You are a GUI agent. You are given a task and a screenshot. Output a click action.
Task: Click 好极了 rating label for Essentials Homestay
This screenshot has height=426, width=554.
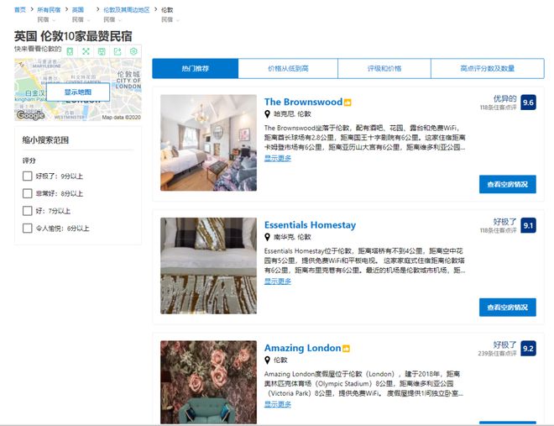point(504,222)
